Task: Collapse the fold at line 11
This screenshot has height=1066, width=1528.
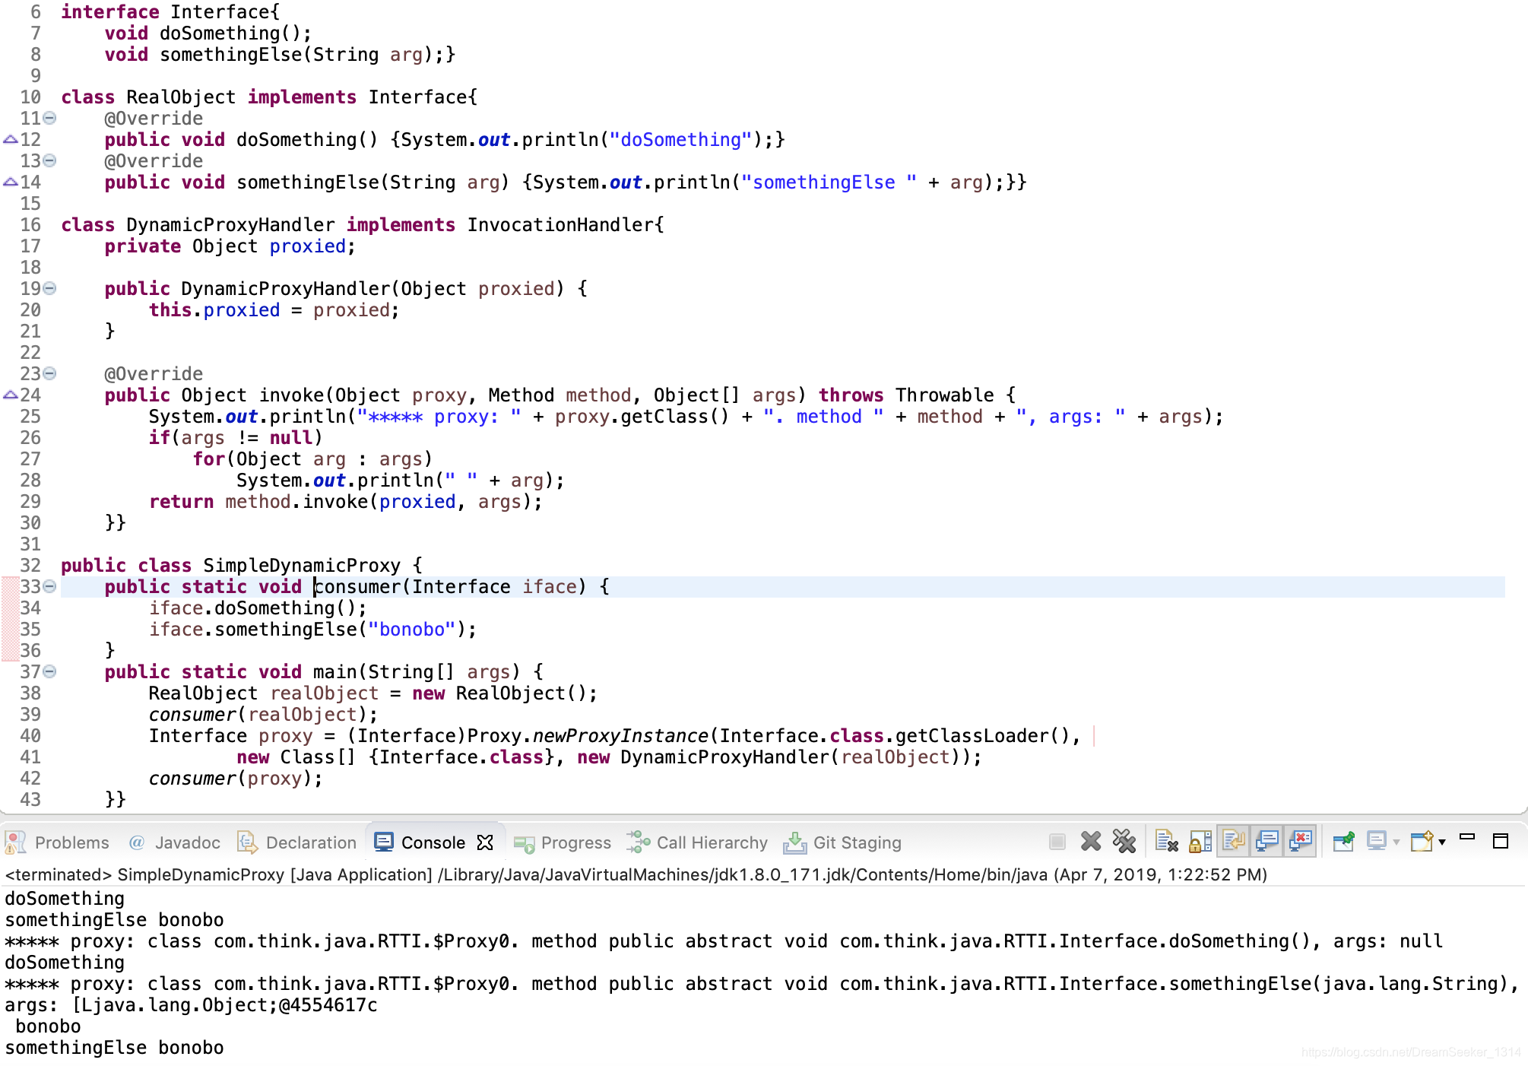Action: click(50, 118)
